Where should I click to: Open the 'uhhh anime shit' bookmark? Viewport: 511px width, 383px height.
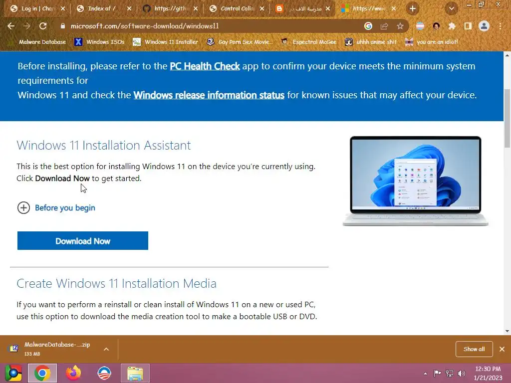(371, 42)
